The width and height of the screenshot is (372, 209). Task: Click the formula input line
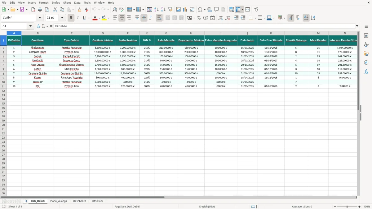204,26
